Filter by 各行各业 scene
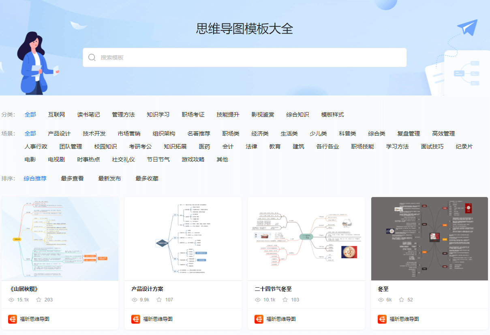This screenshot has height=335, width=490. click(x=327, y=146)
